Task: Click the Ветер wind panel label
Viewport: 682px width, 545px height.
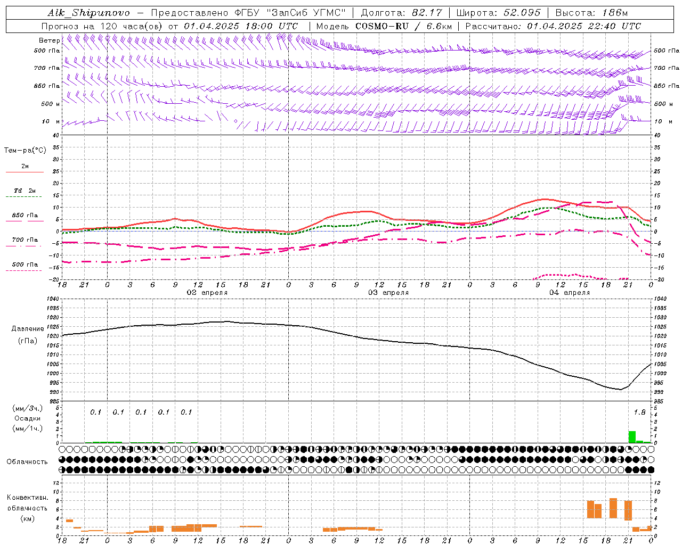Action: click(x=49, y=40)
